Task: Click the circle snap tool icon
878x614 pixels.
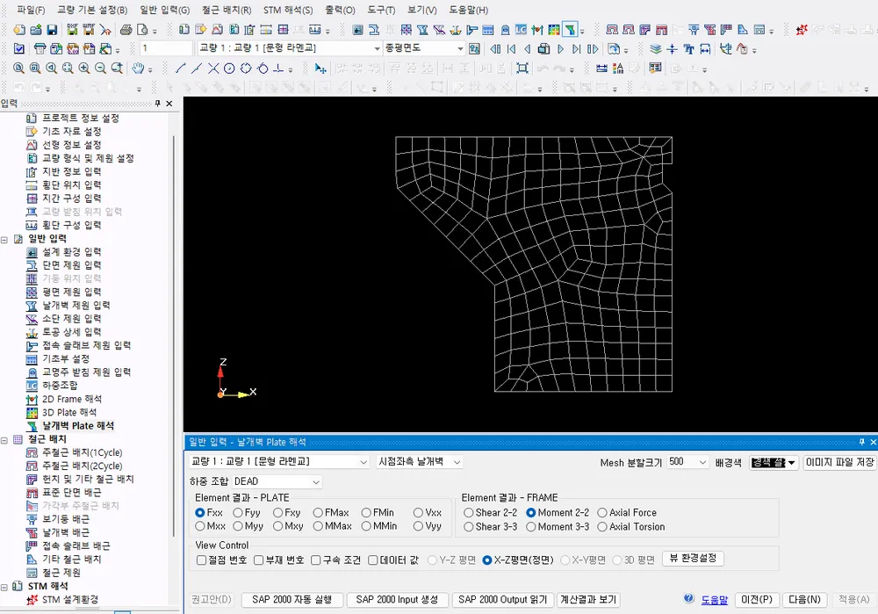Action: (229, 69)
